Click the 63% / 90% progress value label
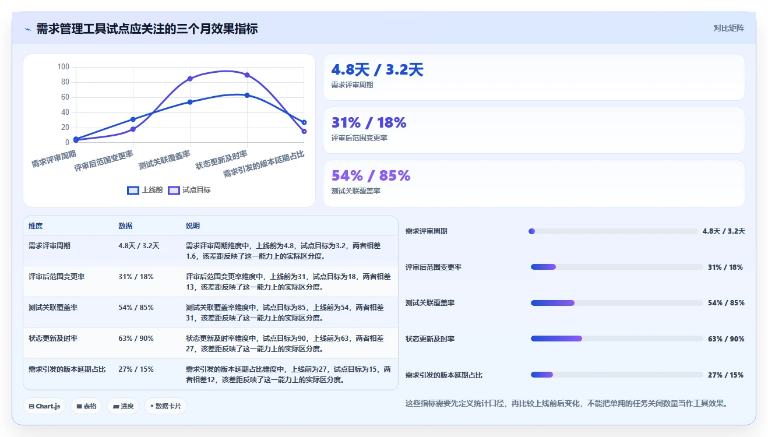768x437 pixels. coord(726,339)
